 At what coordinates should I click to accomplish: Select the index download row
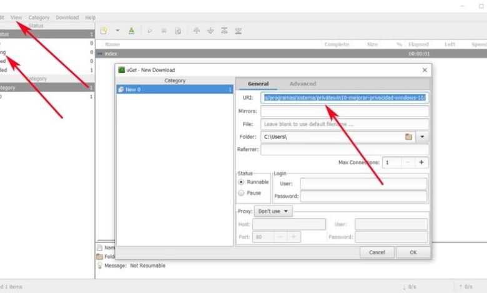tap(291, 54)
